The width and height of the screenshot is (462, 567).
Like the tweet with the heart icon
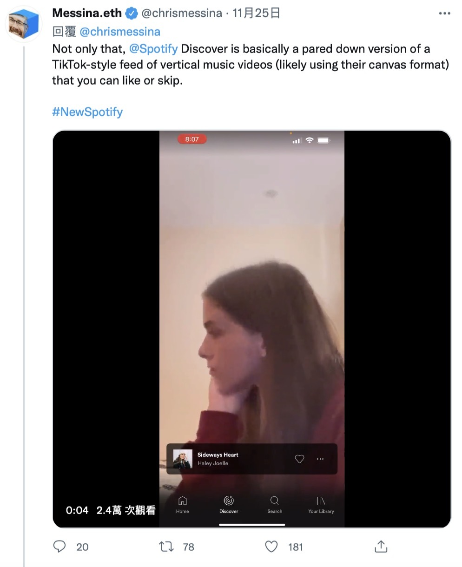pyautogui.click(x=271, y=547)
